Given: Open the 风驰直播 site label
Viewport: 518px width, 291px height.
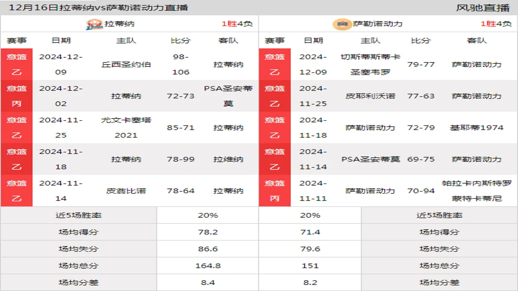Looking at the screenshot, I should click(x=483, y=8).
